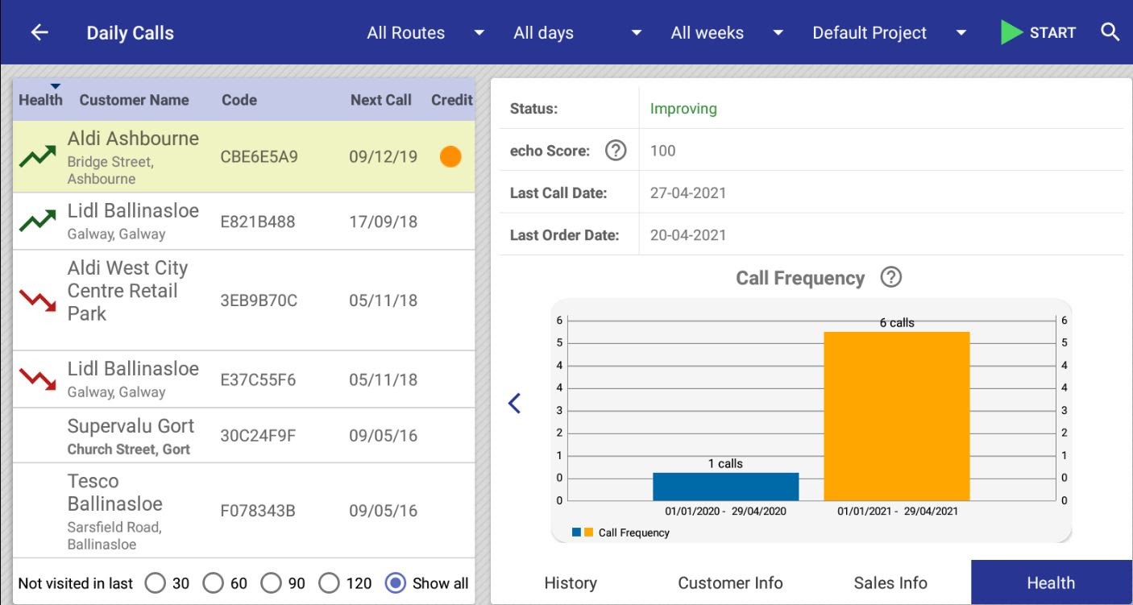The height and width of the screenshot is (605, 1133).
Task: Click the green trend icon beside code E821B488
Action: click(38, 221)
